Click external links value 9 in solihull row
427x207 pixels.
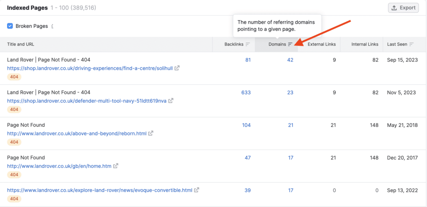[x=334, y=60]
